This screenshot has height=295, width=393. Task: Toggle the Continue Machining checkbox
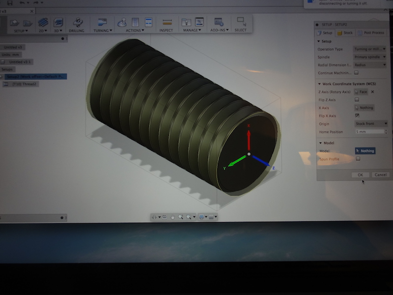pyautogui.click(x=356, y=73)
